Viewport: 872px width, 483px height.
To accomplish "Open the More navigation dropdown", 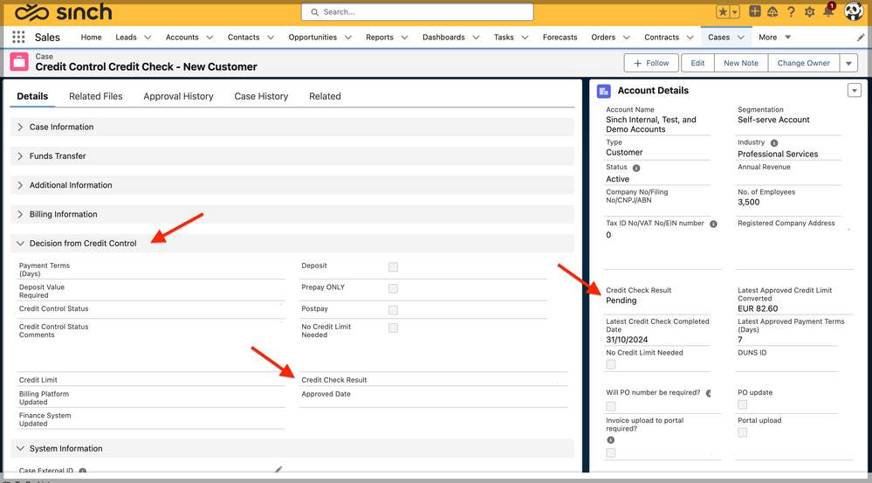I will (x=775, y=38).
